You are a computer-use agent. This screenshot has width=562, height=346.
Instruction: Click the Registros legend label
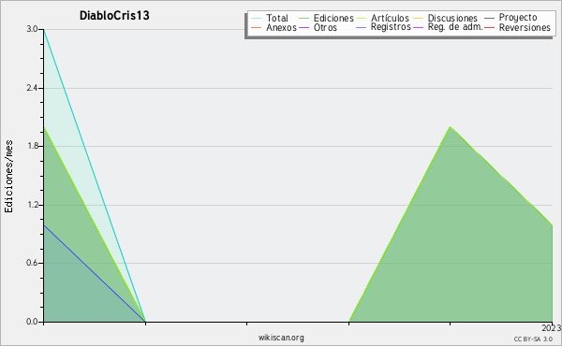[391, 27]
